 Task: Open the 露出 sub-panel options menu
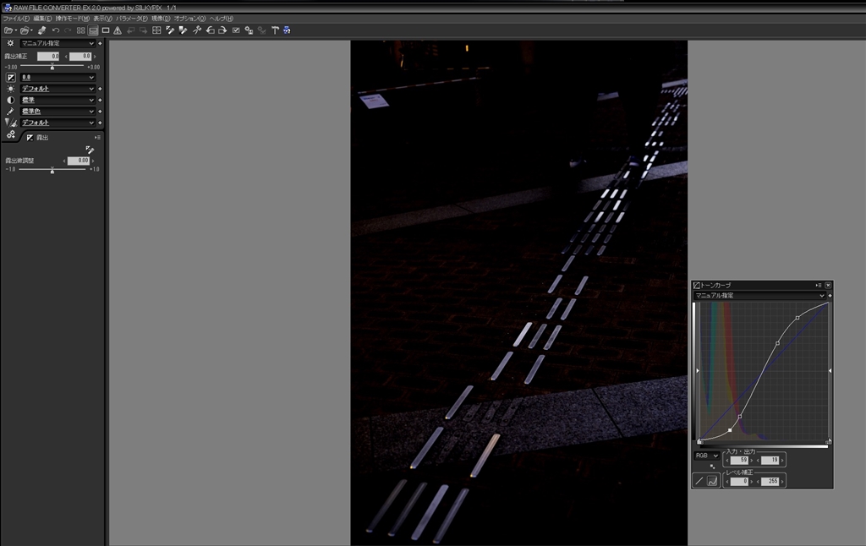click(x=97, y=138)
